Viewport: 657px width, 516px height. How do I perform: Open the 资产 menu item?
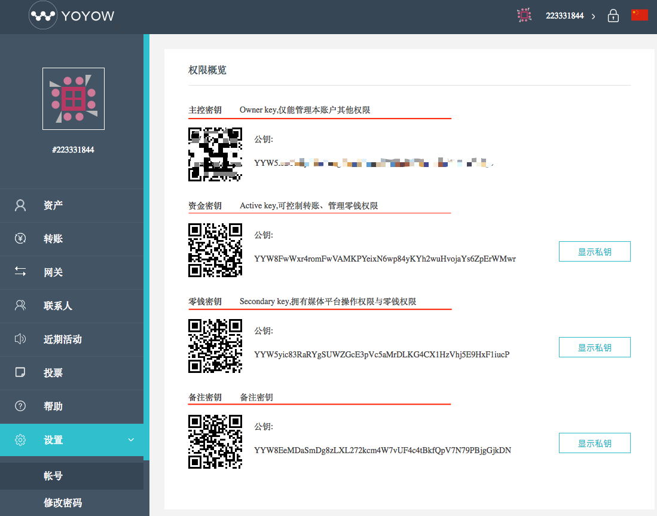(72, 205)
